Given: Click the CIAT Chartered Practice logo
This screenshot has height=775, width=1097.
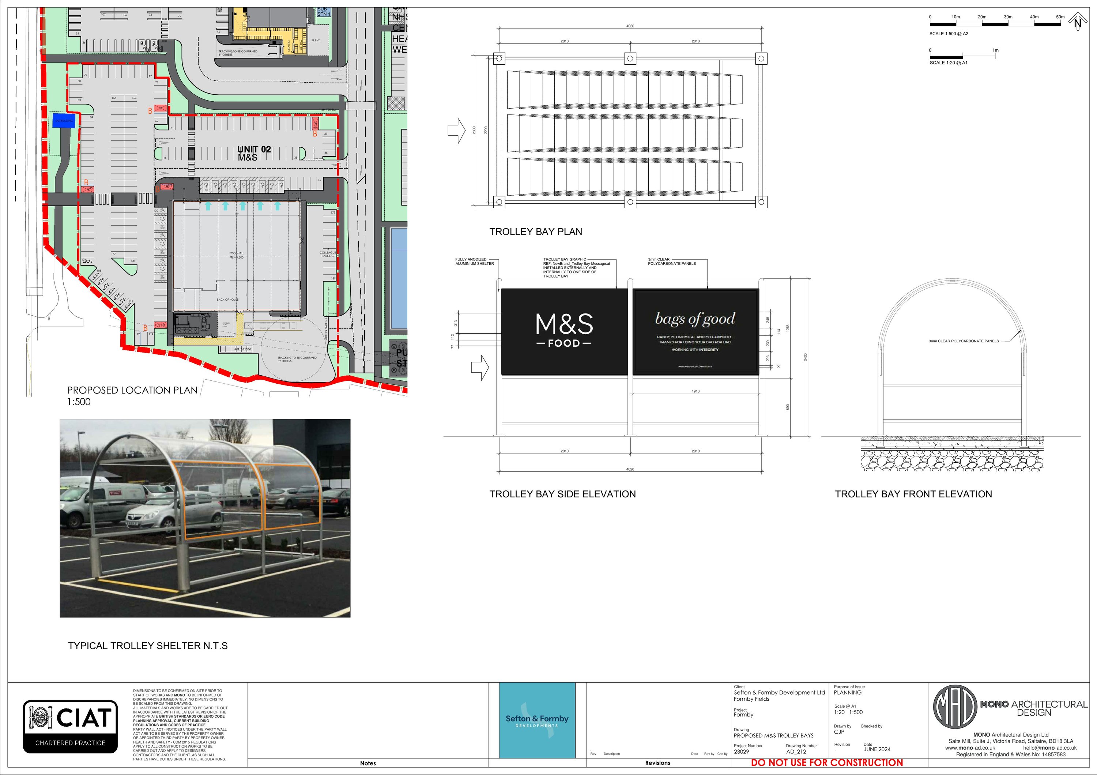Looking at the screenshot, I should [x=70, y=726].
